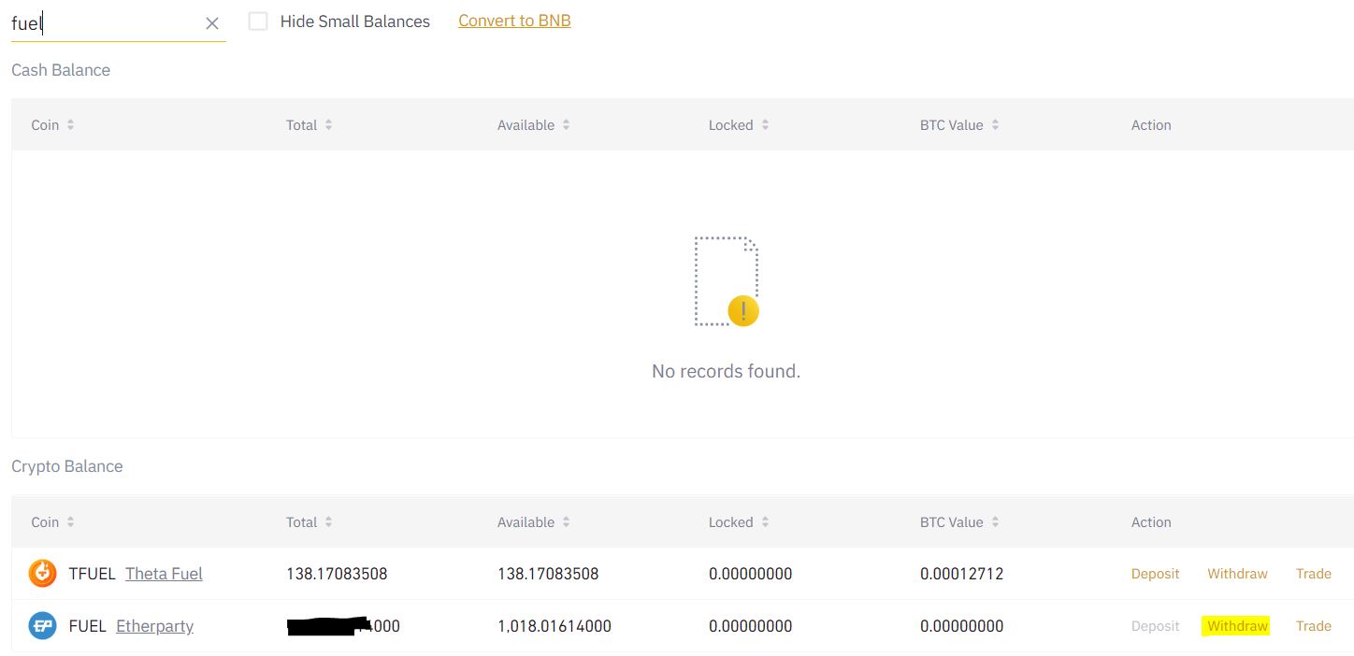The height and width of the screenshot is (656, 1354).
Task: Open the Etherparty link
Action: 154,626
